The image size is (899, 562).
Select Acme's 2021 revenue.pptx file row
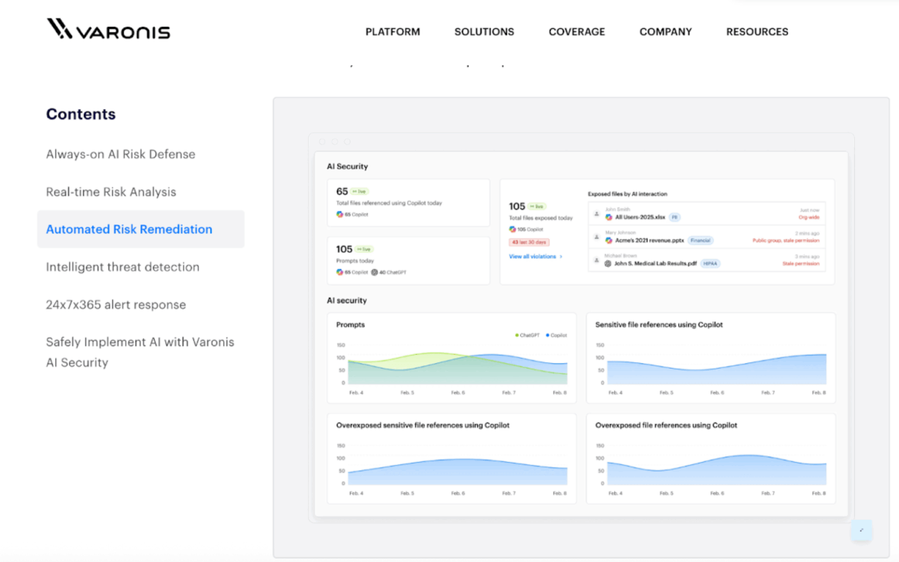click(x=707, y=237)
